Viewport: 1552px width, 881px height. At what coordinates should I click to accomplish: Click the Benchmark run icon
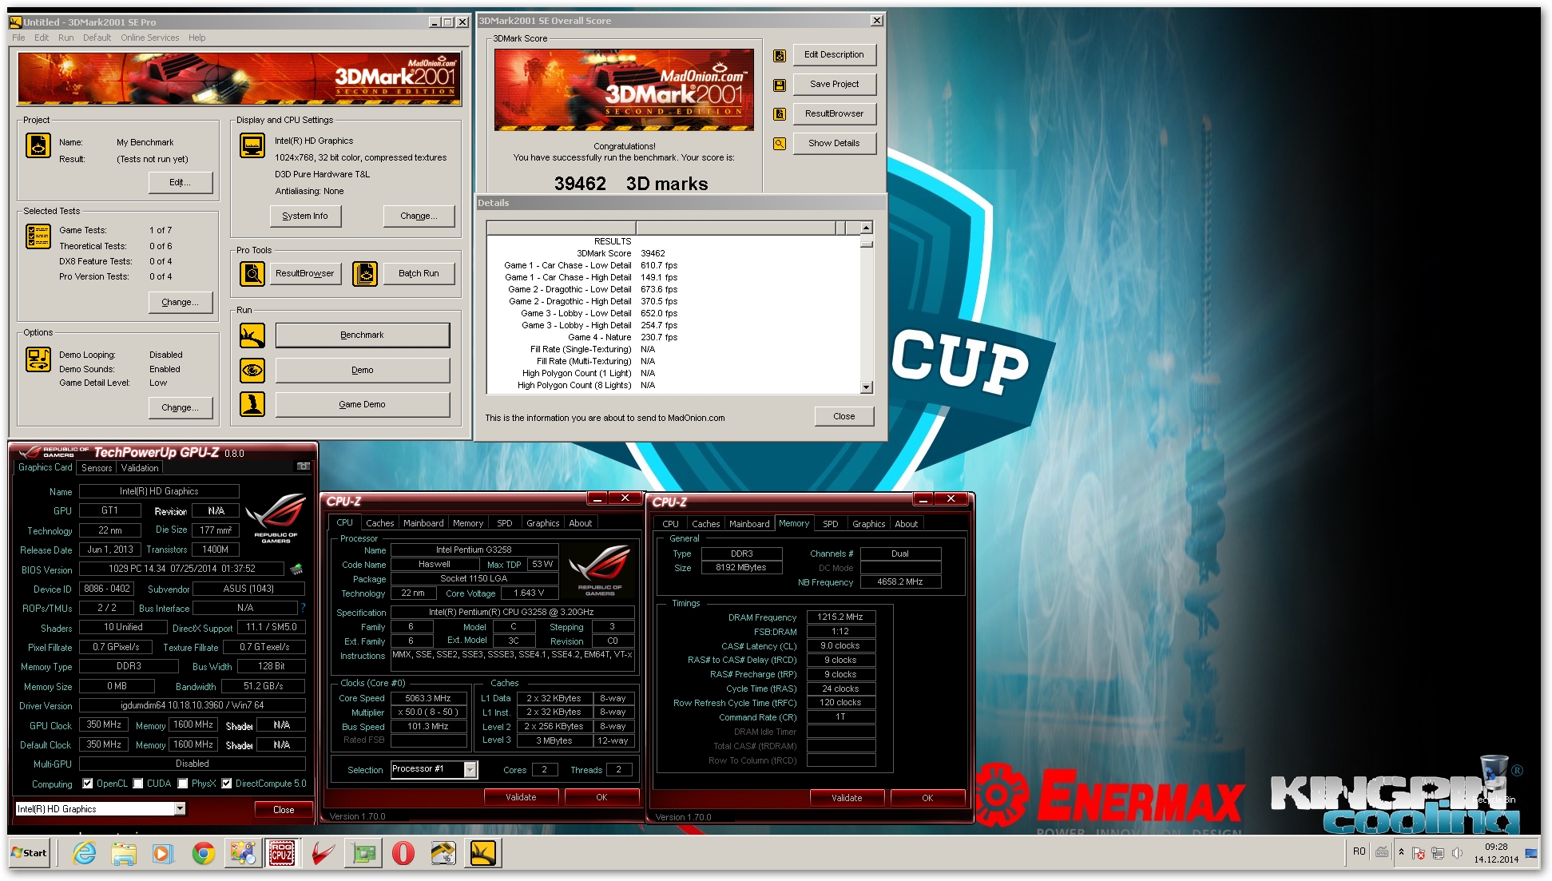coord(252,335)
